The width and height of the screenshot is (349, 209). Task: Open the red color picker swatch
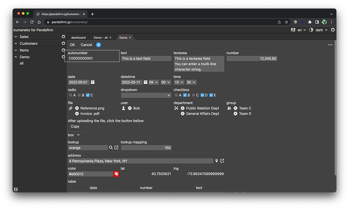pyautogui.click(x=116, y=174)
